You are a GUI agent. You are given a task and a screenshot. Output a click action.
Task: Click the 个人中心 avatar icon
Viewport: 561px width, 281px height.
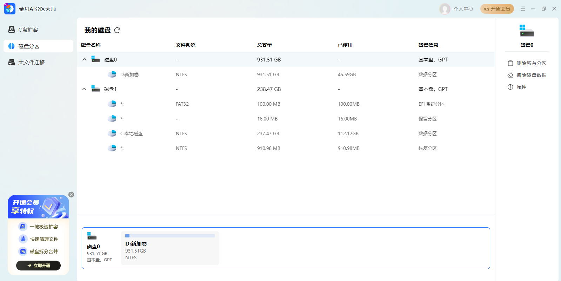445,9
